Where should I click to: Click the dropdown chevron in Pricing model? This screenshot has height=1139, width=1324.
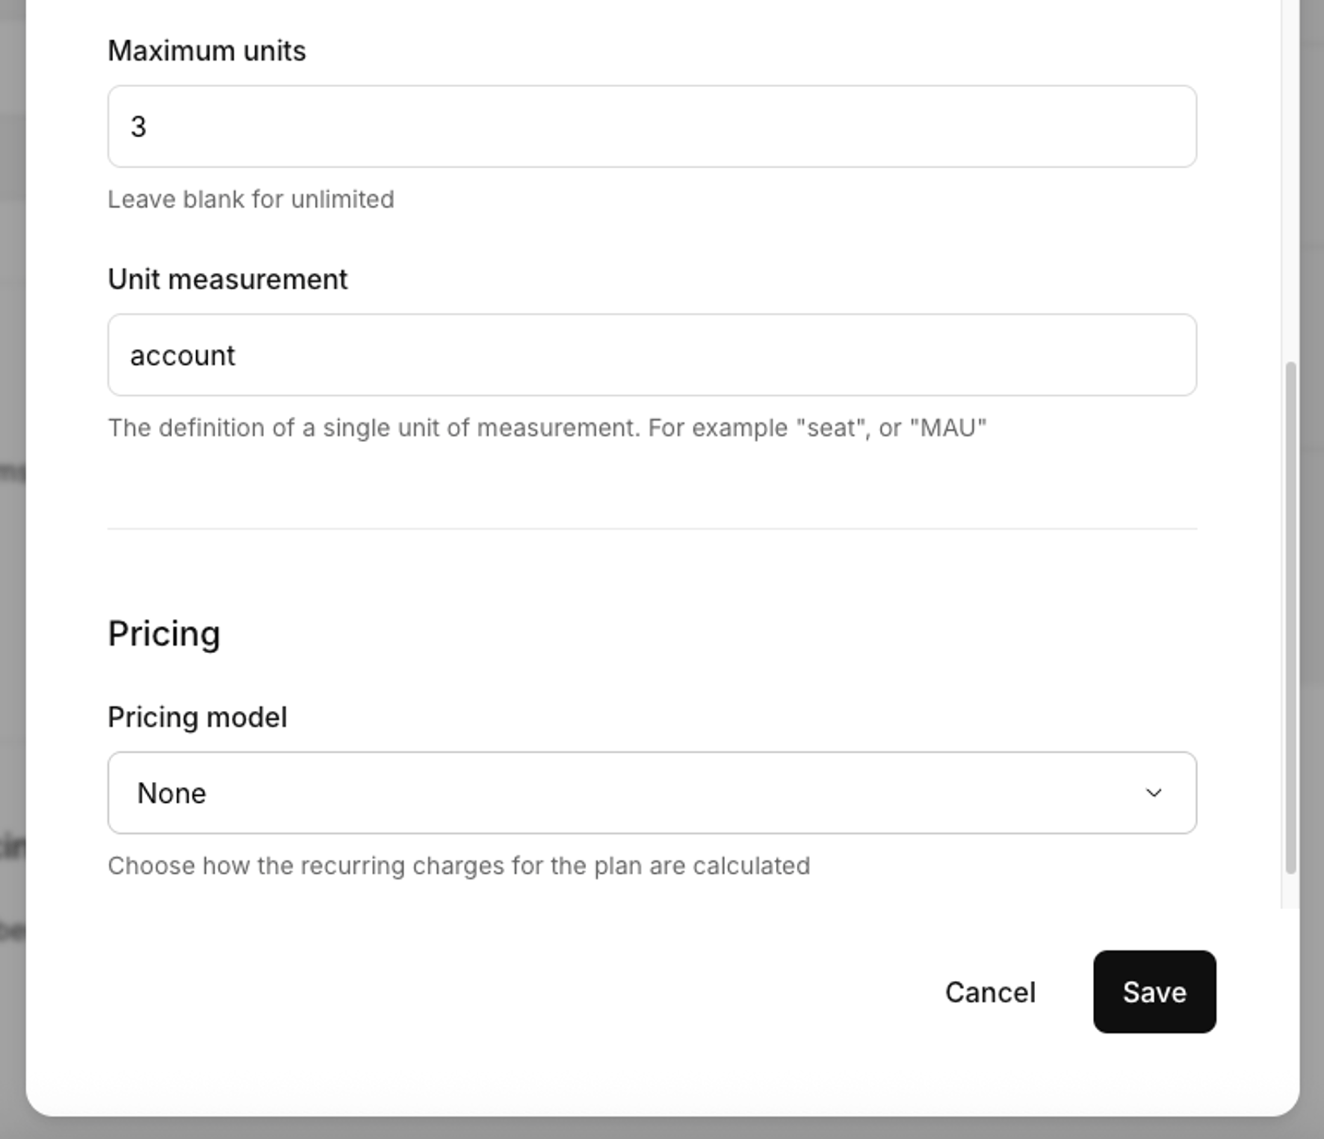1154,793
